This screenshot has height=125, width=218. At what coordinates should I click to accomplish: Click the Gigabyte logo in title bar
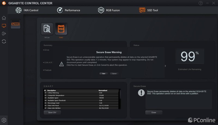tap(4, 3)
